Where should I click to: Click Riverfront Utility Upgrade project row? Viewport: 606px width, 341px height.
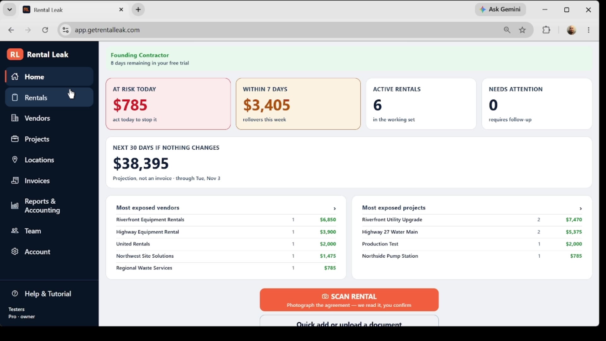click(472, 220)
